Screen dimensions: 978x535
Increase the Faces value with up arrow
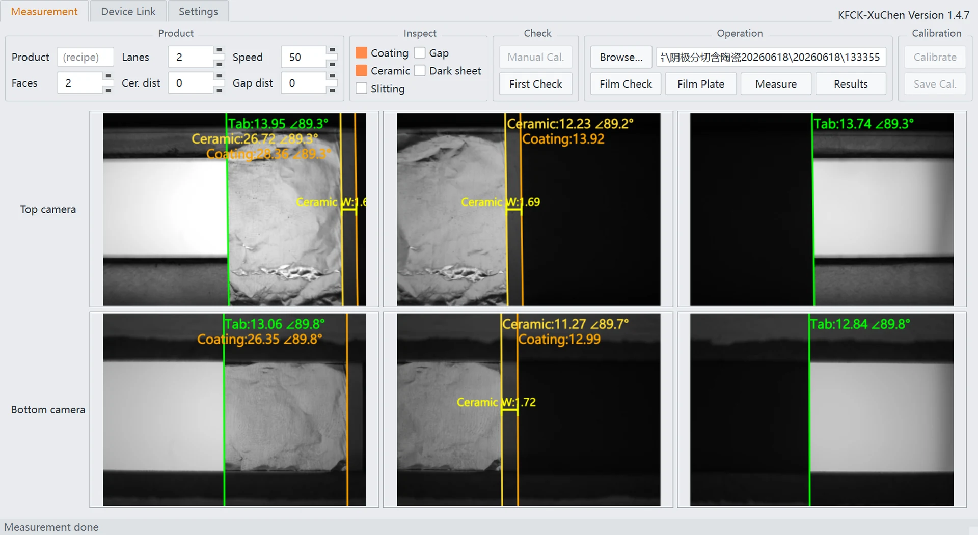pyautogui.click(x=107, y=76)
